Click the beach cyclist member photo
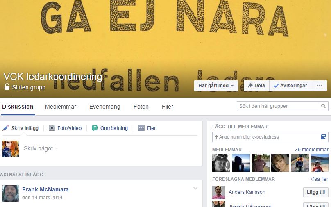The height and width of the screenshot is (207, 331). pyautogui.click(x=320, y=163)
